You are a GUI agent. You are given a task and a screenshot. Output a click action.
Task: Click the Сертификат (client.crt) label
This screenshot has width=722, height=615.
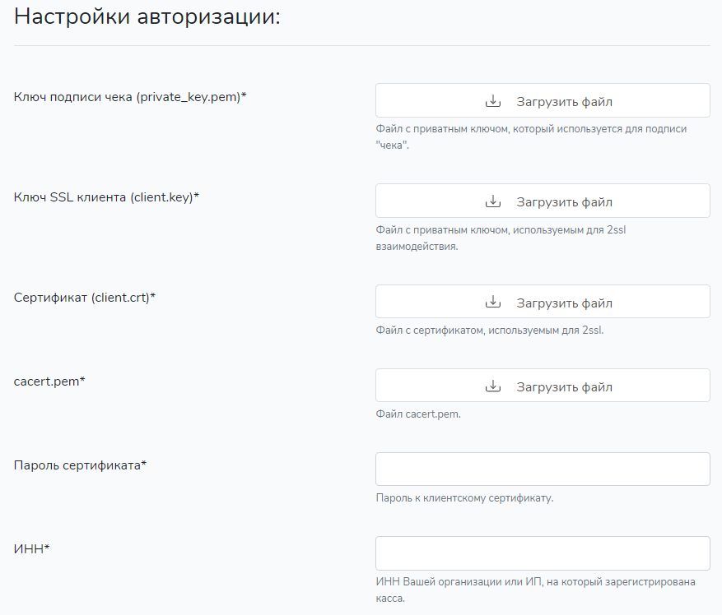click(x=85, y=298)
